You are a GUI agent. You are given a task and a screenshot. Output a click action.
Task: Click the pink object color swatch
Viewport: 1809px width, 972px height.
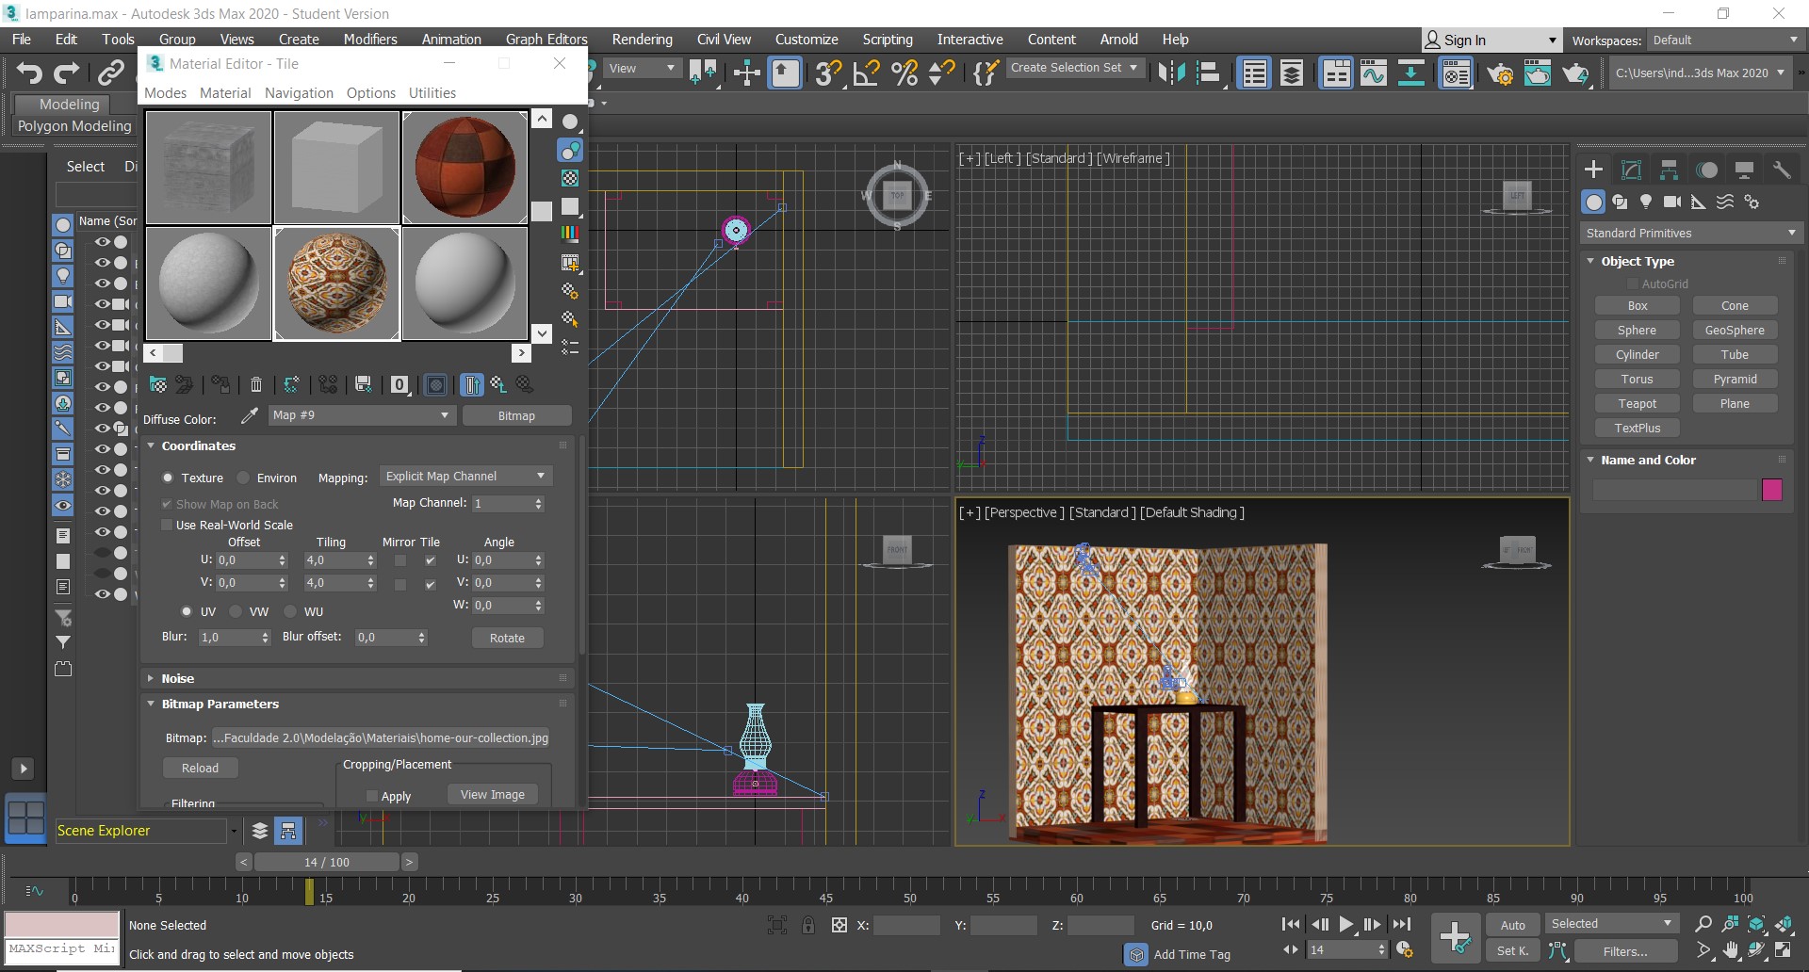coord(1772,490)
